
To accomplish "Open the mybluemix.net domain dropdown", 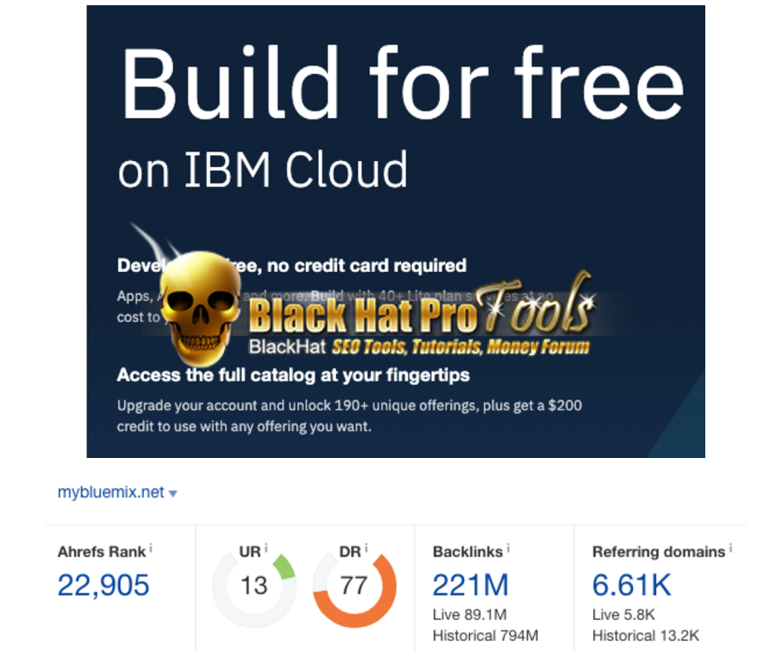I will (117, 492).
